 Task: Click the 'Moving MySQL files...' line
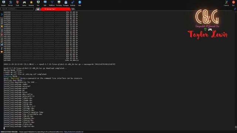click(x=14, y=70)
